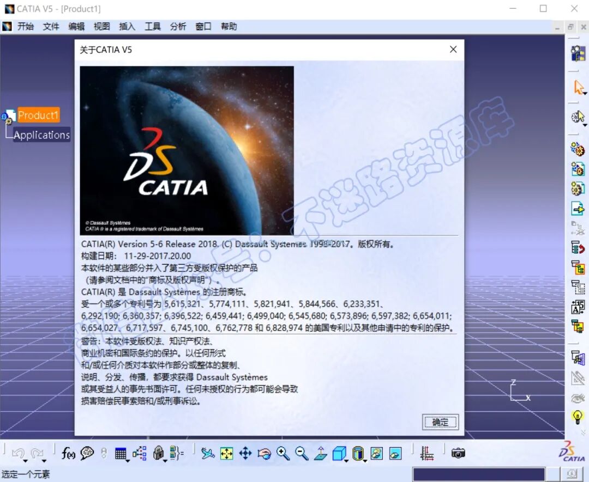Click the Product1 node icon in tree

(8, 117)
